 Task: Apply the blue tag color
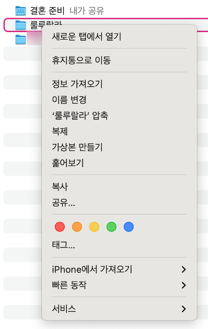[129, 227]
